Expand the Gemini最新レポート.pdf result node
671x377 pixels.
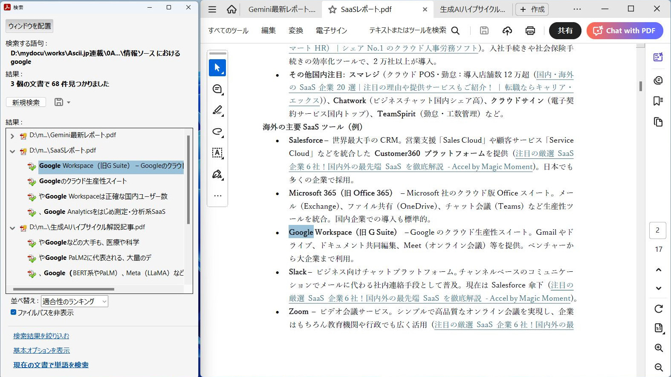(12, 136)
